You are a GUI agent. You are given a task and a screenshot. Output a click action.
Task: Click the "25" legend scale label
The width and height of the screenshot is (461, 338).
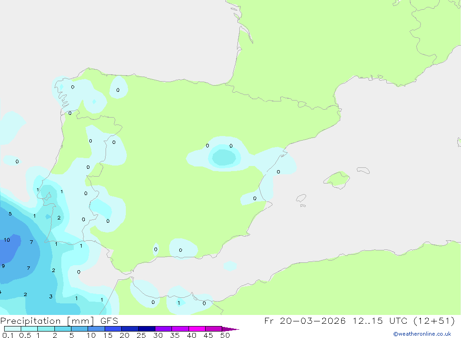pyautogui.click(x=142, y=335)
